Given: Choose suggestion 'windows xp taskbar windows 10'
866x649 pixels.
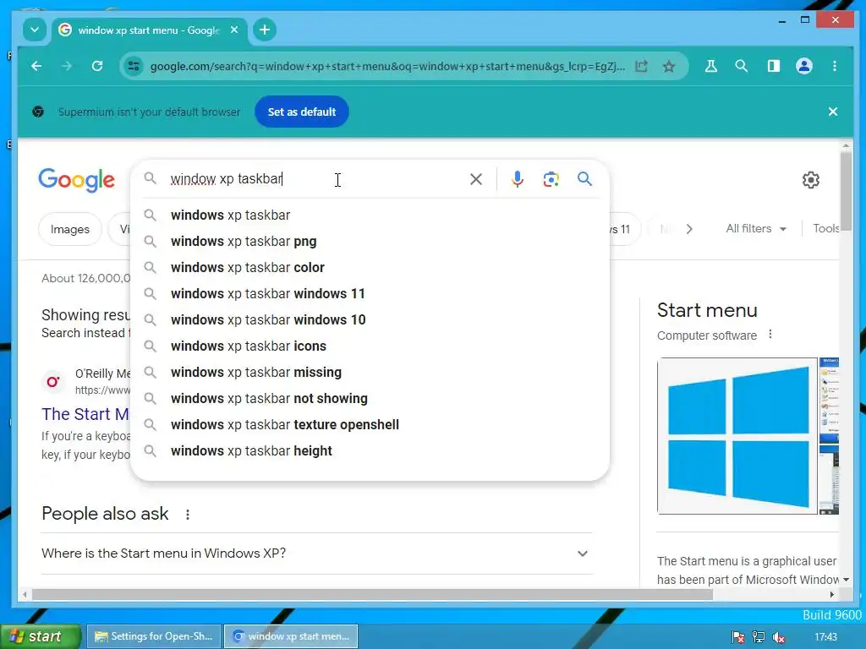Looking at the screenshot, I should coord(370,320).
